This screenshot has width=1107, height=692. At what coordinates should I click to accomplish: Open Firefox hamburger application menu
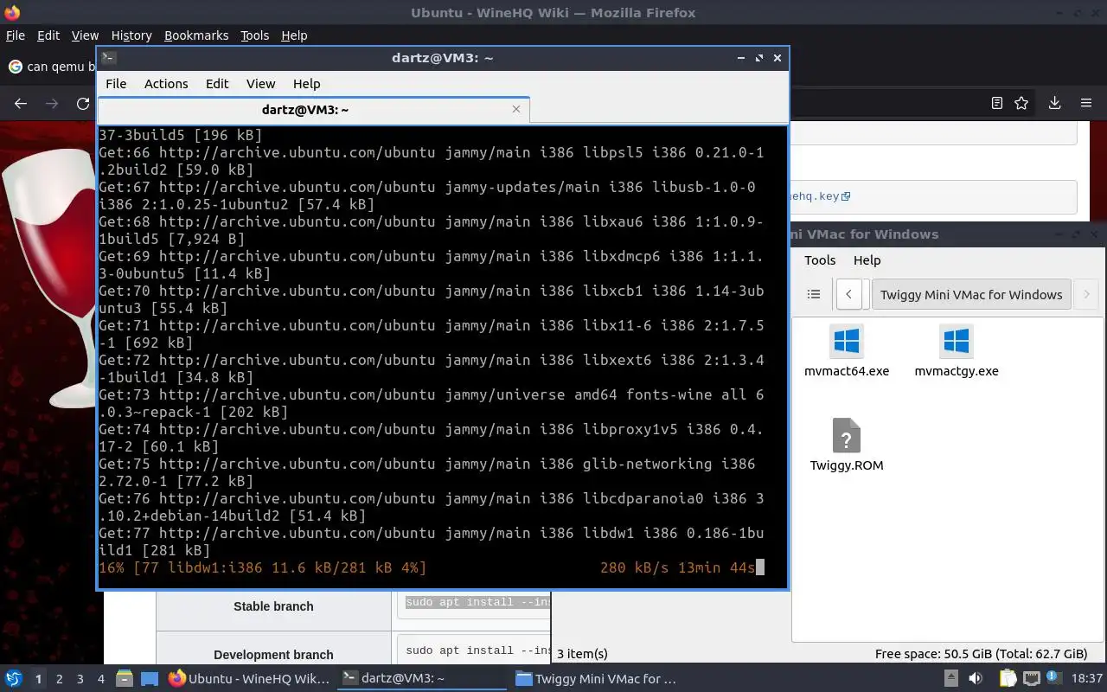pos(1086,103)
